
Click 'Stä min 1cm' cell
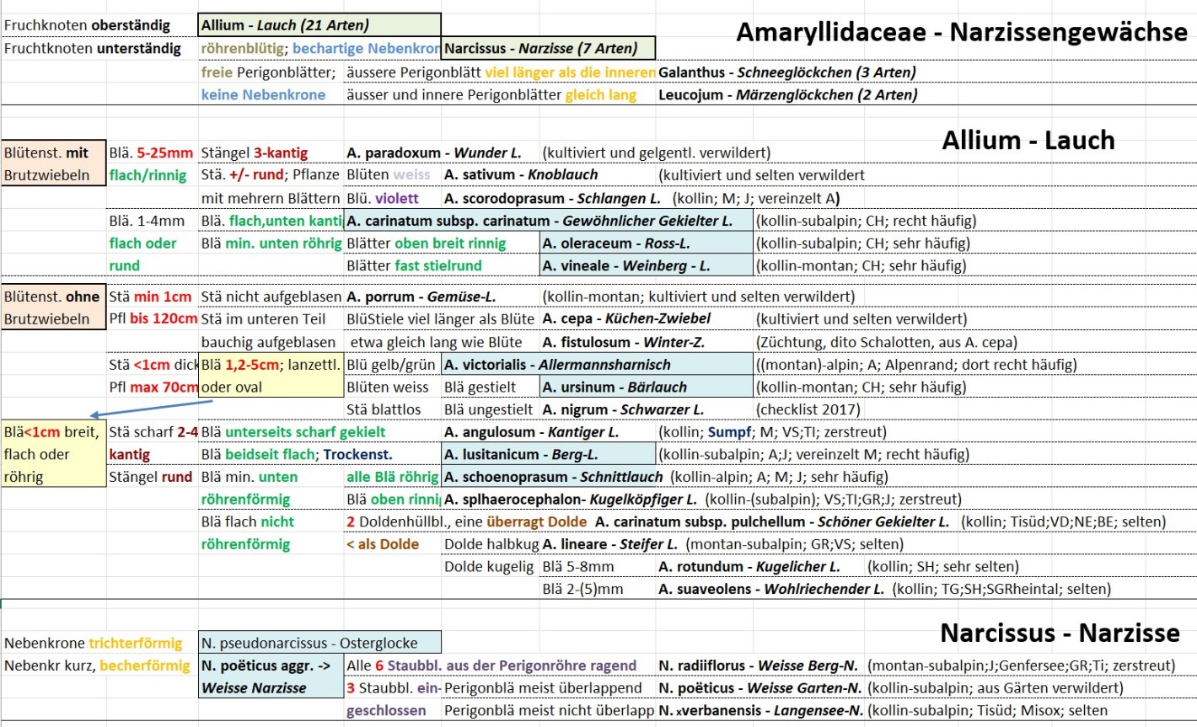[x=150, y=297]
